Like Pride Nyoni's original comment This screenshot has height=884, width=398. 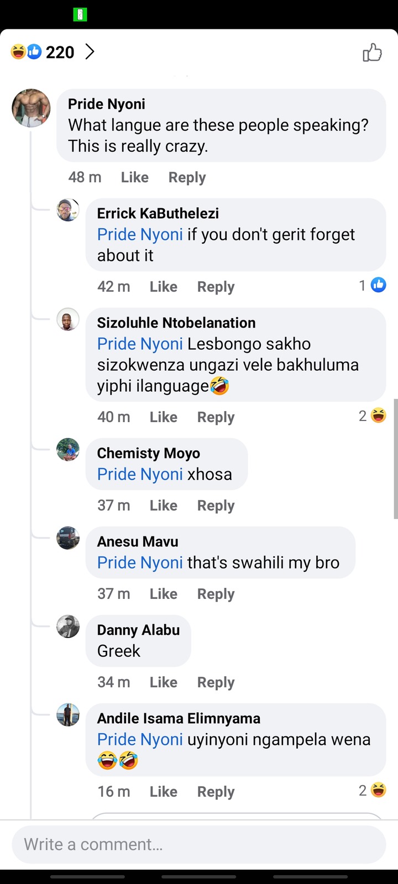click(134, 177)
